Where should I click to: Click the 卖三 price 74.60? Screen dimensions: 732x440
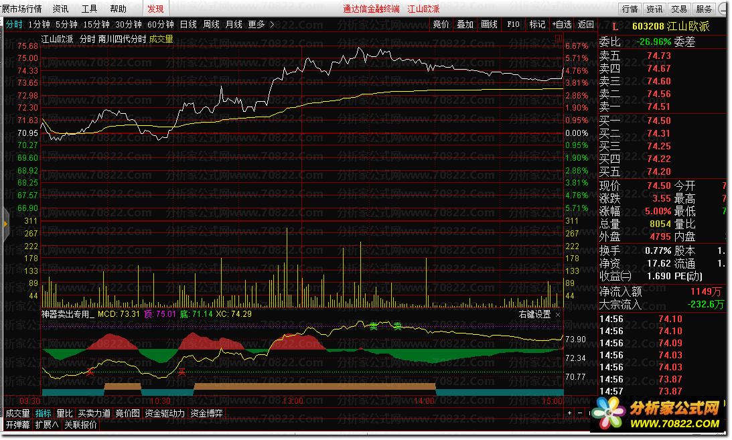pos(659,81)
